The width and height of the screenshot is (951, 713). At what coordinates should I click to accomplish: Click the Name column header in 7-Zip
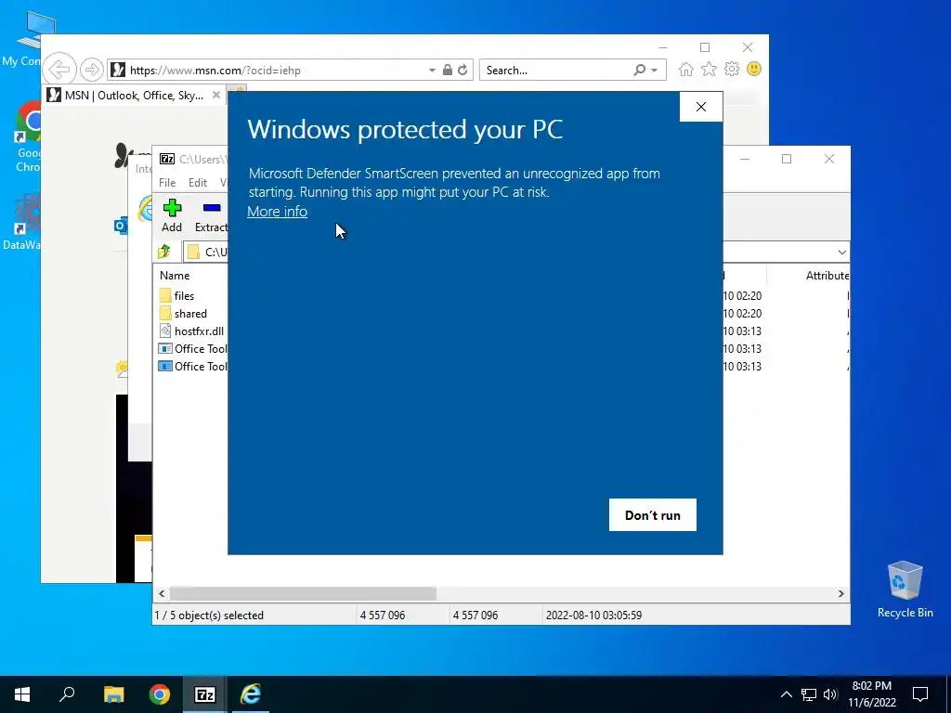(175, 275)
